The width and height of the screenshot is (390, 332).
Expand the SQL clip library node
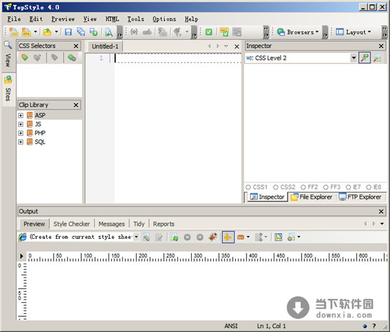tap(21, 142)
